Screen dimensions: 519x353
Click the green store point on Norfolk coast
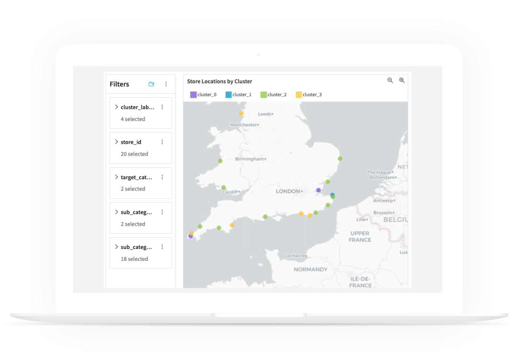coord(340,159)
